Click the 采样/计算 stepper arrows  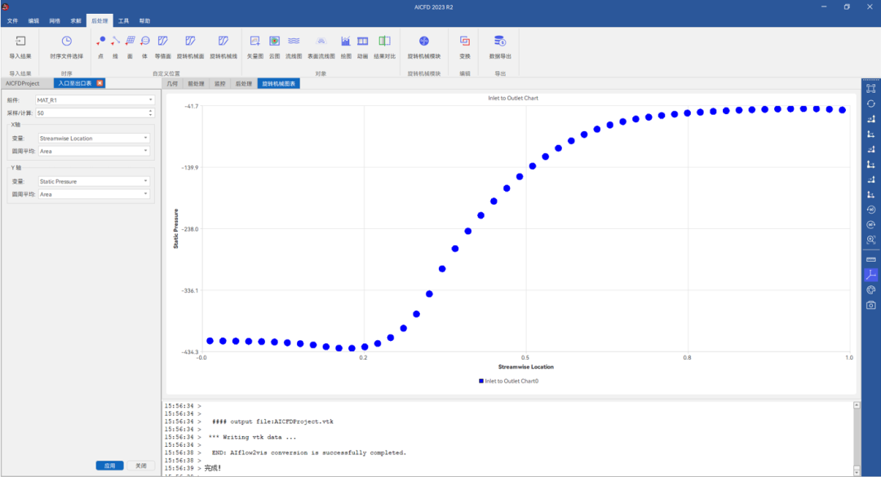pyautogui.click(x=151, y=113)
